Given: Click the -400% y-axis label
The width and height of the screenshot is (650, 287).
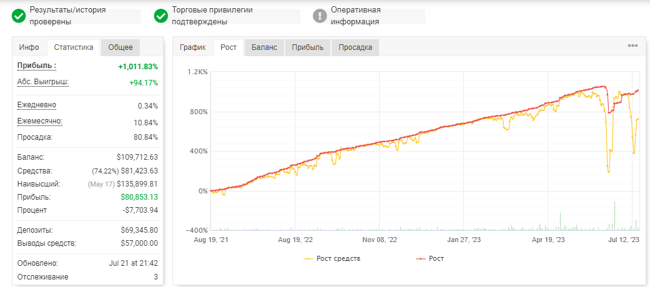Looking at the screenshot, I should tap(197, 230).
